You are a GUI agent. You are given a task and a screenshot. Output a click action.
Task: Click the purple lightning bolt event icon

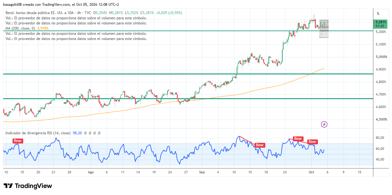click(x=324, y=124)
